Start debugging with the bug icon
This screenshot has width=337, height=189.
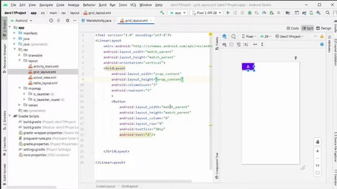click(250, 13)
